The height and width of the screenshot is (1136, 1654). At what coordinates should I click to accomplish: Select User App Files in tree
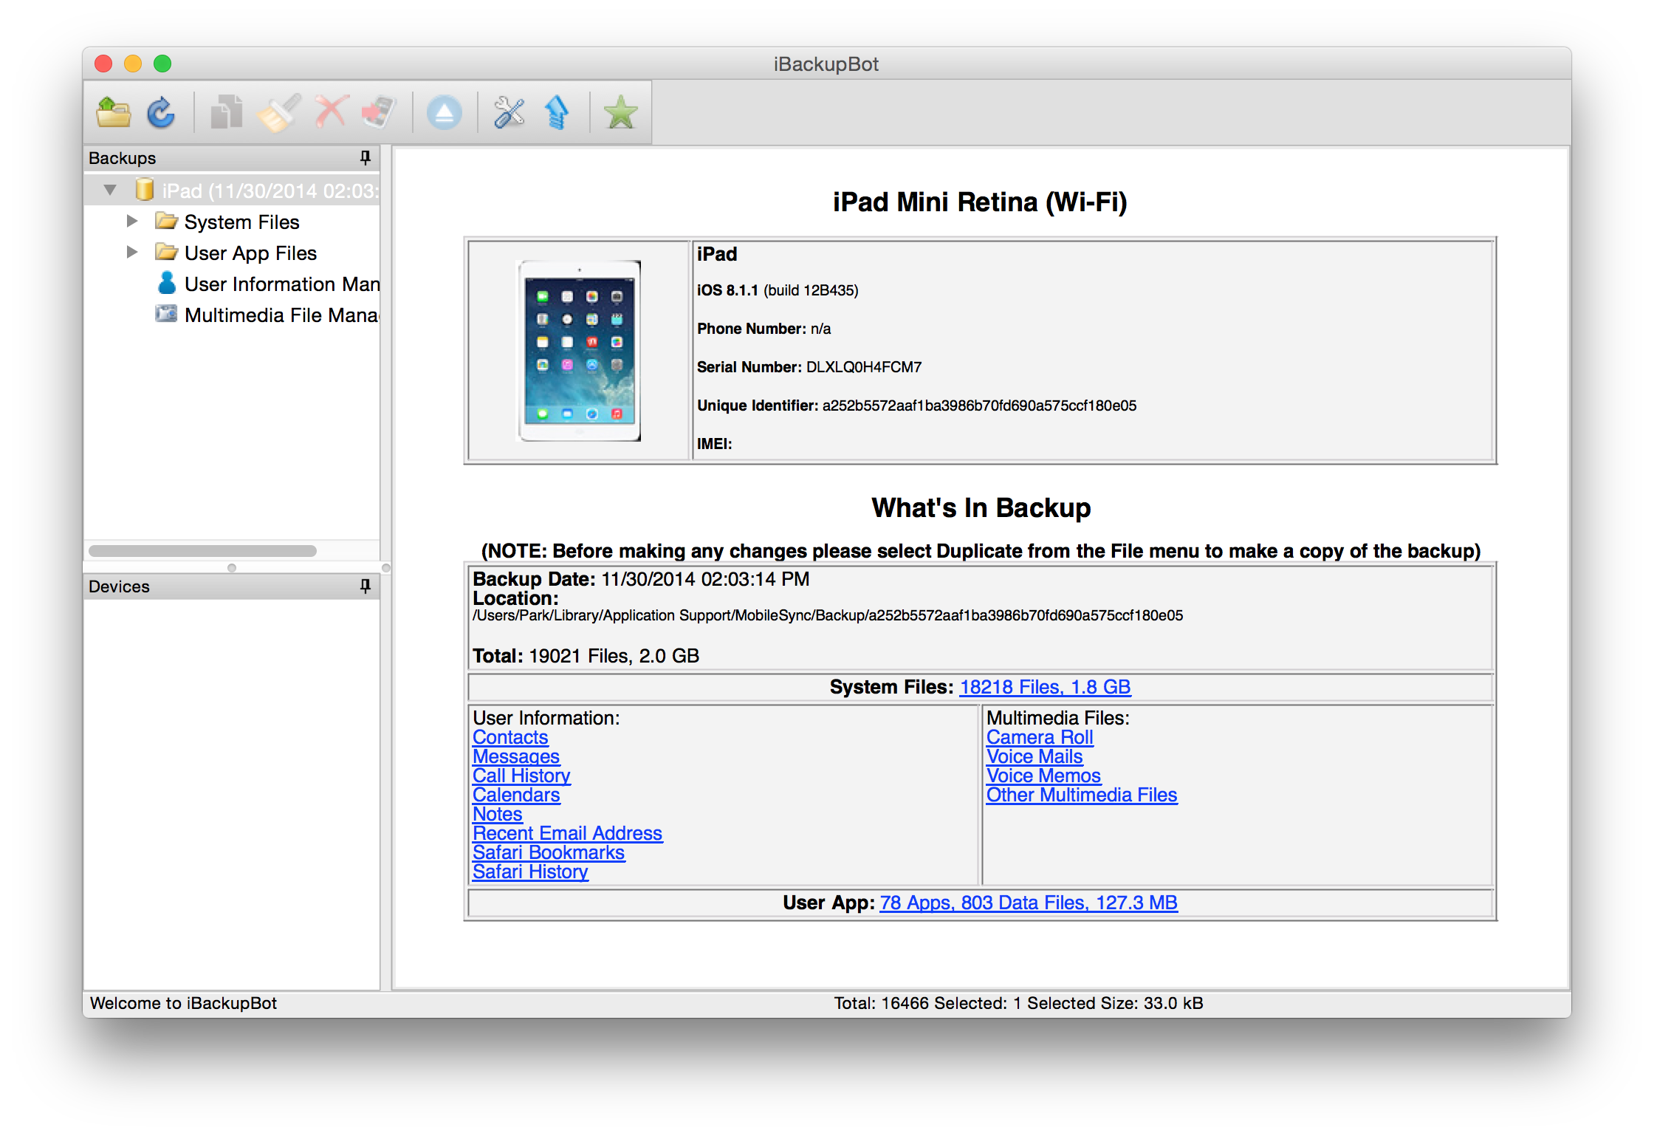[250, 253]
